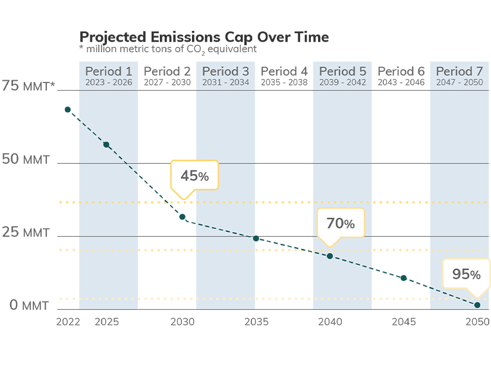Screen dimensions: 491x368
Task: Select the Period 1 column header
Action: tap(109, 76)
